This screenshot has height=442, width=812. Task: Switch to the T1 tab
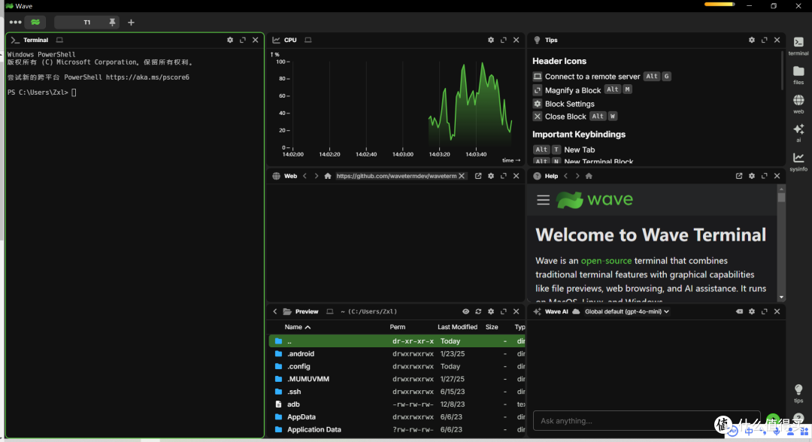pos(86,23)
